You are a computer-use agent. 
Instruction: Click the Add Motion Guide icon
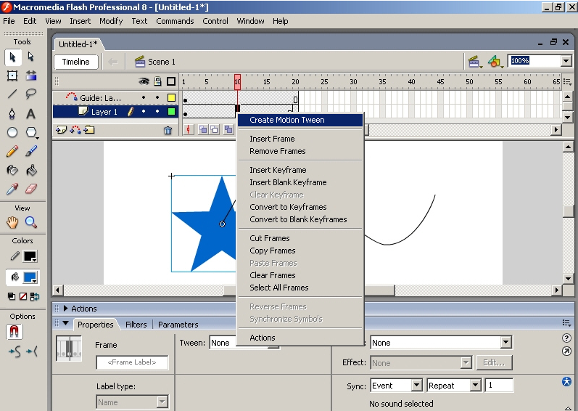click(75, 130)
